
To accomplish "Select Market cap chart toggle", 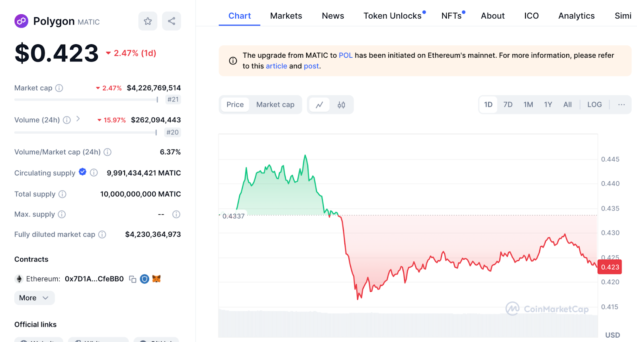I will pyautogui.click(x=276, y=105).
